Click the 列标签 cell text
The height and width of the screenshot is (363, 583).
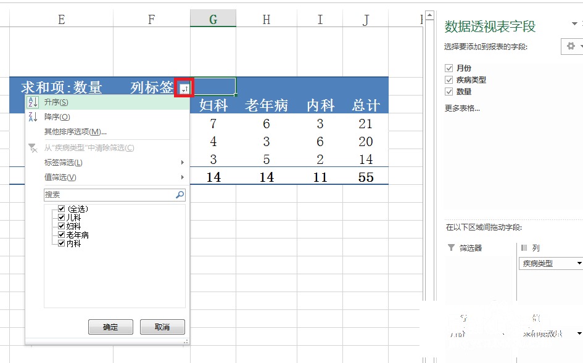(152, 88)
